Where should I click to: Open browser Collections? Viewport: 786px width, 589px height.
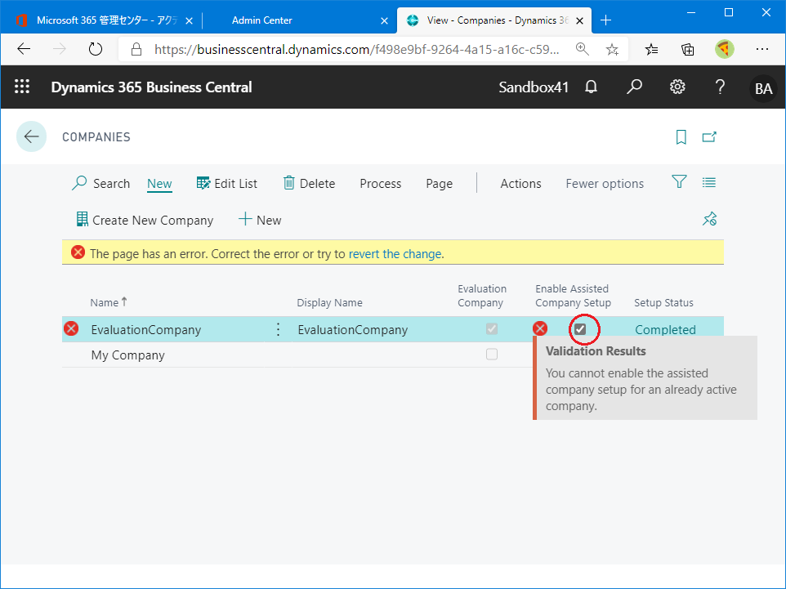[688, 49]
